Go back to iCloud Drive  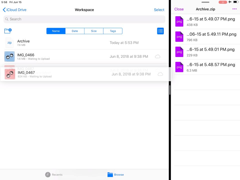14,10
